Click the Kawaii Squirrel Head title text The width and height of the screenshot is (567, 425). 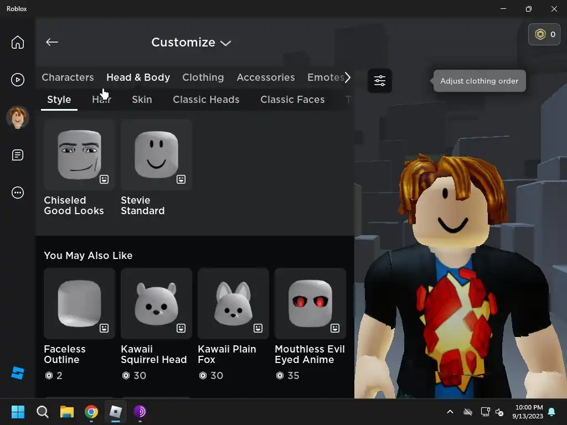(154, 354)
